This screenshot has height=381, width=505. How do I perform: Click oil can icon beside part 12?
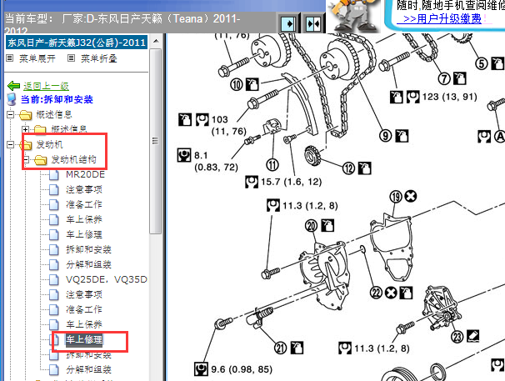[x=365, y=168]
